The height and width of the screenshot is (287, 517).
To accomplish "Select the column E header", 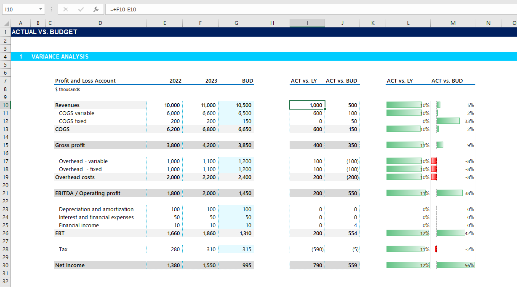I will (165, 23).
